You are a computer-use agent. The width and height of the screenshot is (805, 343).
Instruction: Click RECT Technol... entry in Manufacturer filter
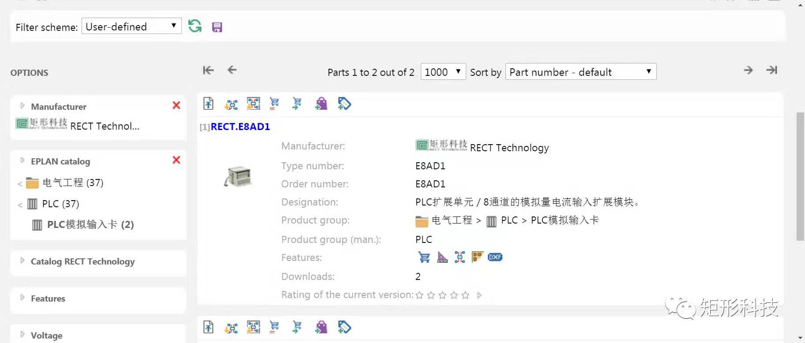(105, 126)
